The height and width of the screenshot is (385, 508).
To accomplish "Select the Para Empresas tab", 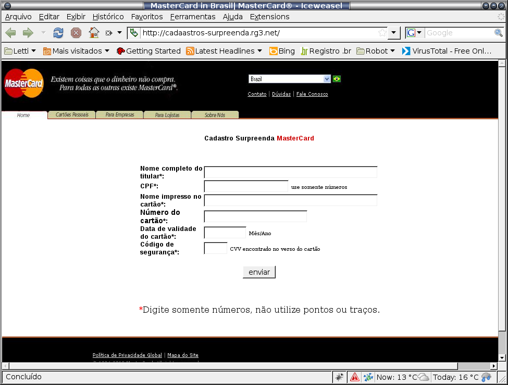I will coord(119,114).
